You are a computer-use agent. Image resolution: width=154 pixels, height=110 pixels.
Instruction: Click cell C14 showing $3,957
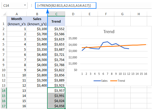56,90
